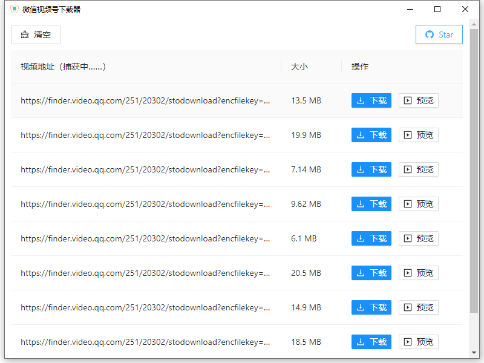Click the download icon for the 20.5 MB video
Image resolution: width=484 pixels, height=363 pixels.
pyautogui.click(x=362, y=273)
